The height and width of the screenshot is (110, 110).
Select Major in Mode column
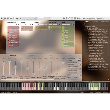pos(27,27)
